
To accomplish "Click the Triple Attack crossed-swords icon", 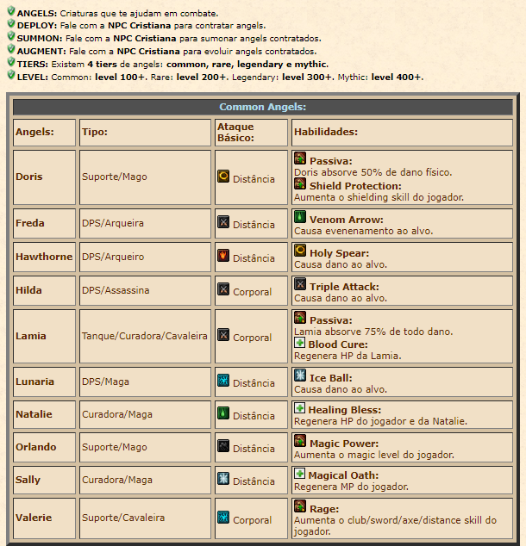I will pos(300,284).
